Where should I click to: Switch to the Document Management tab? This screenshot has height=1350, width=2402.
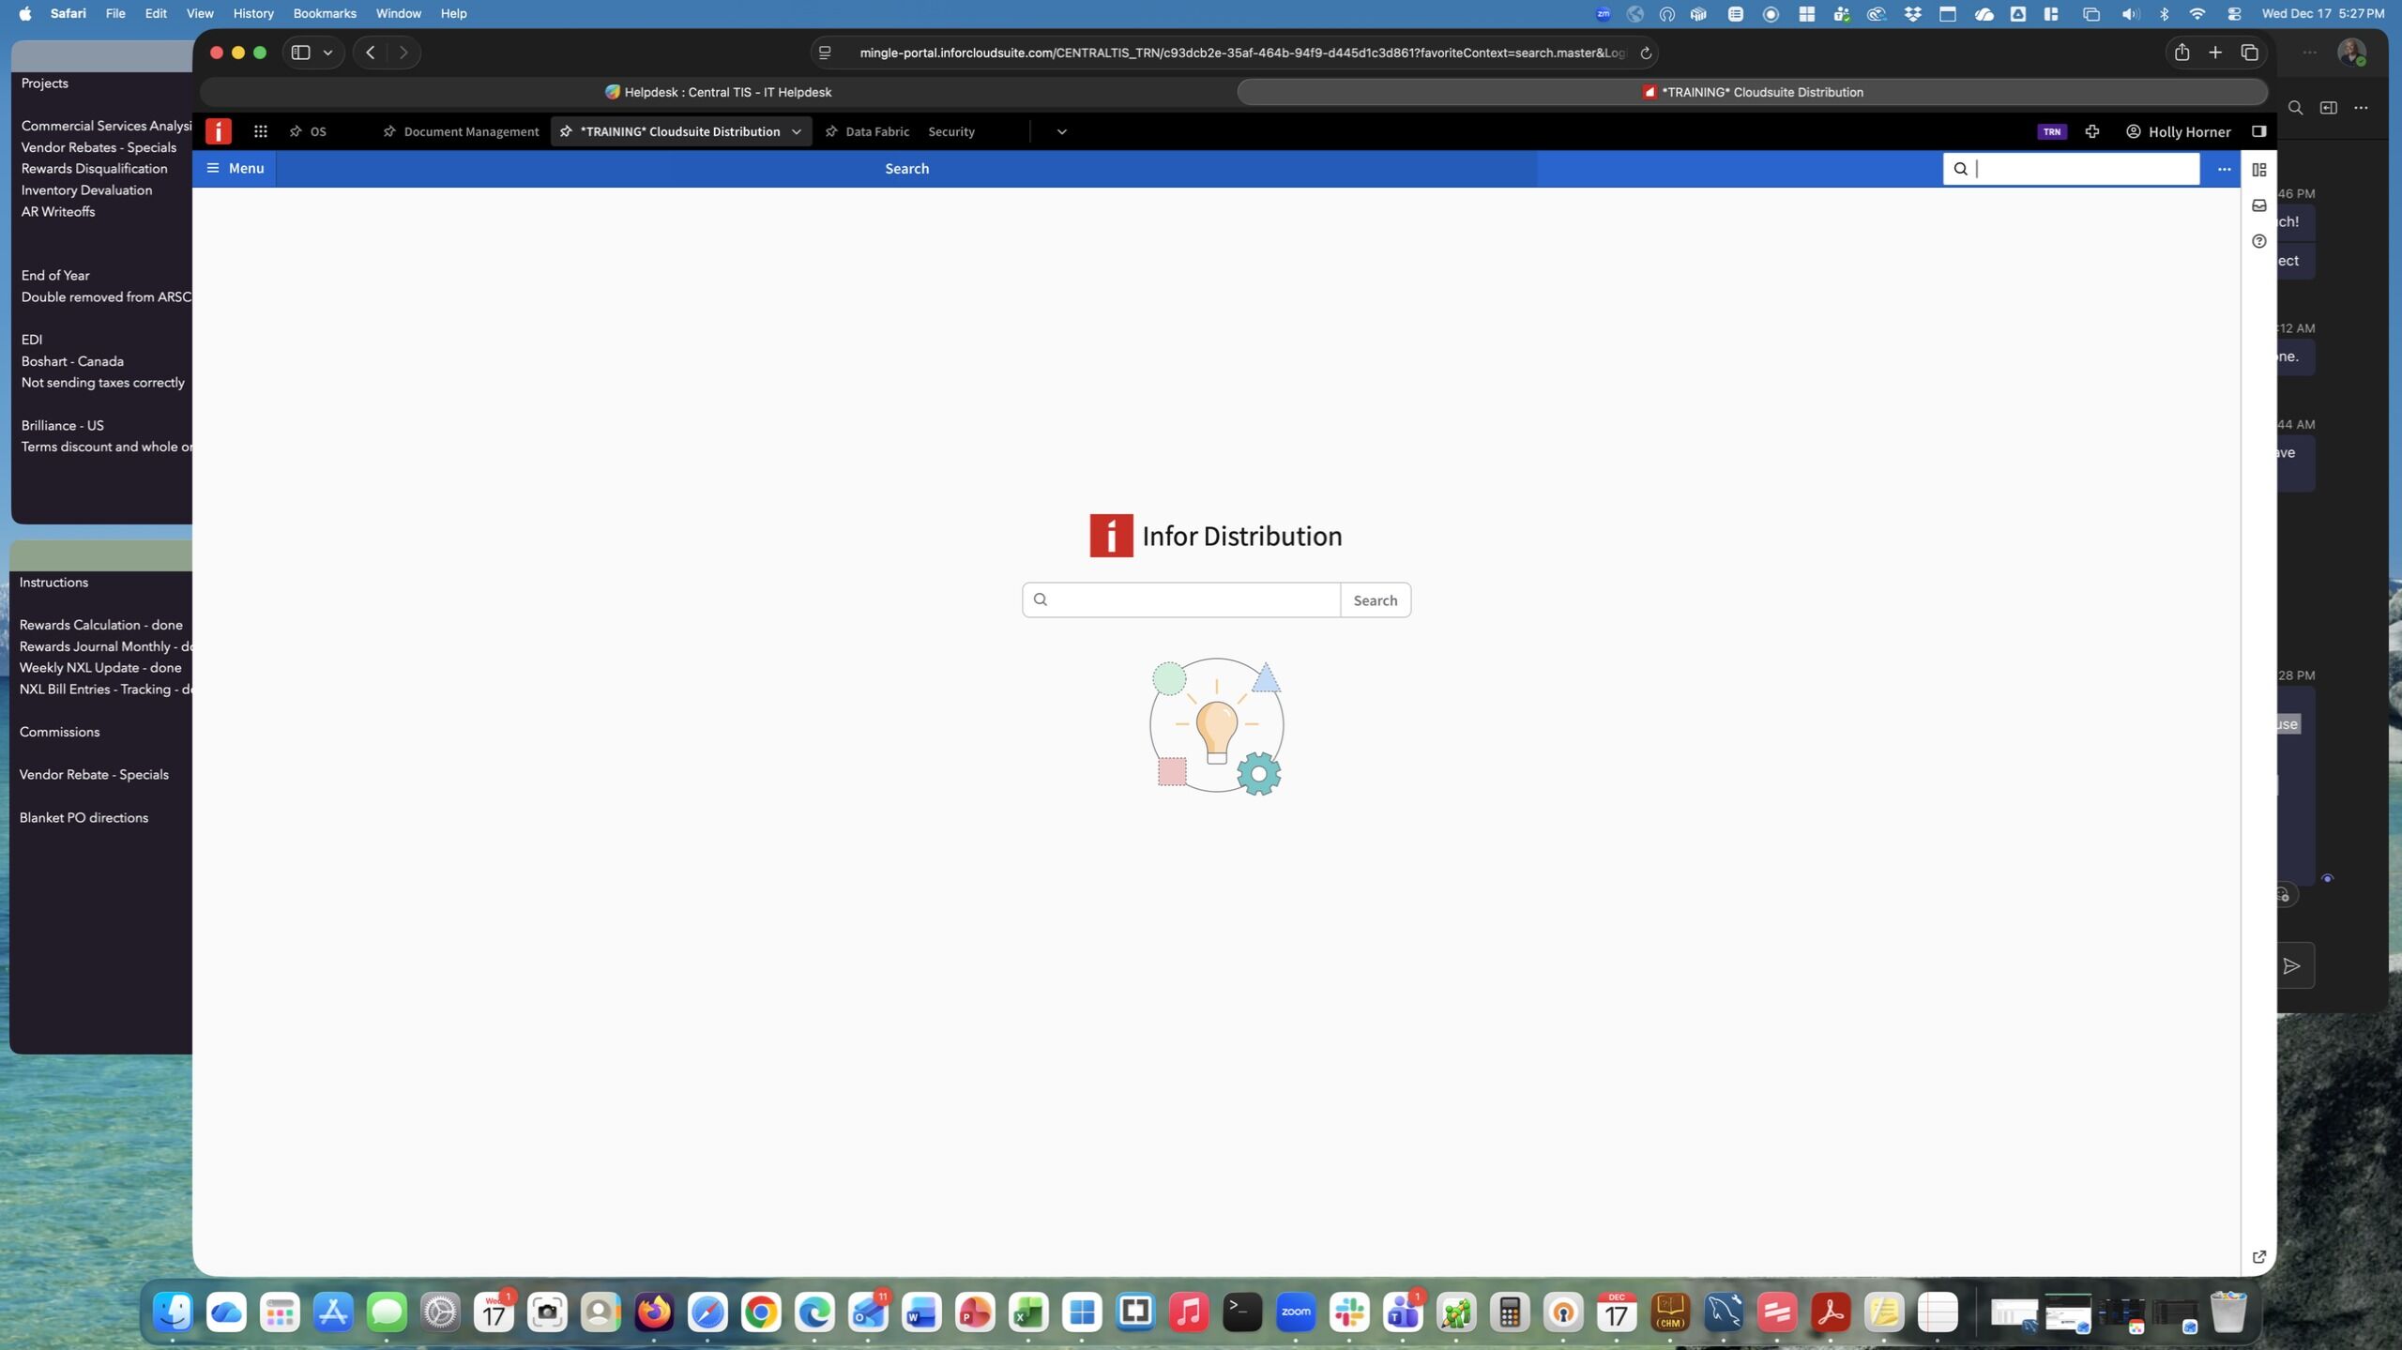click(x=471, y=131)
